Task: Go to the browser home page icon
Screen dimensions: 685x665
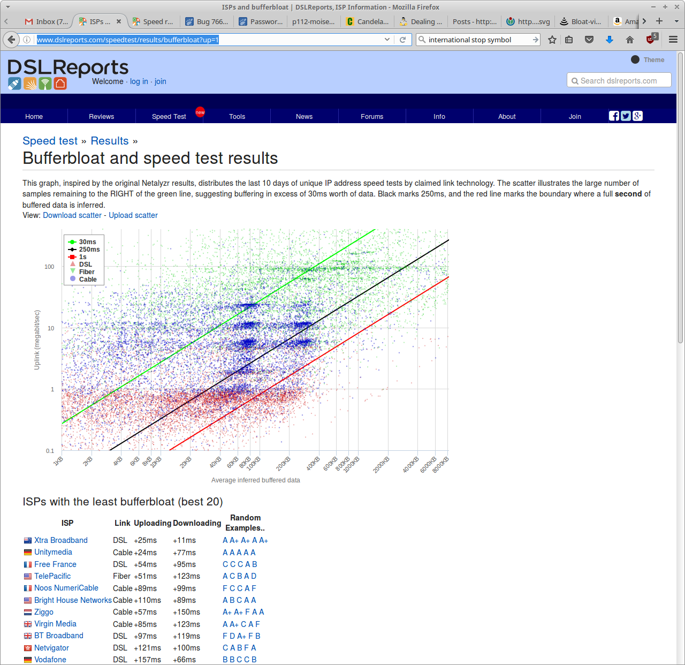Action: coord(630,40)
